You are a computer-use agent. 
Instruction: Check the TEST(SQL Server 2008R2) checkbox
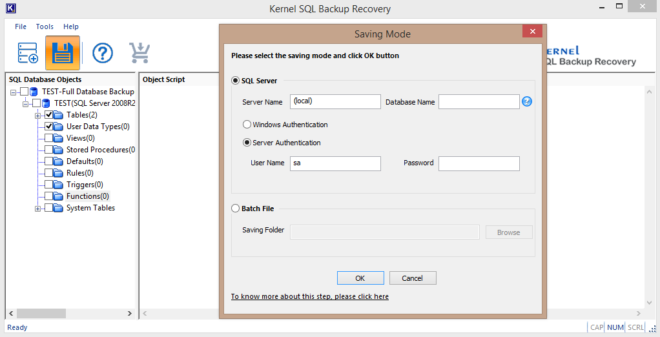[37, 103]
